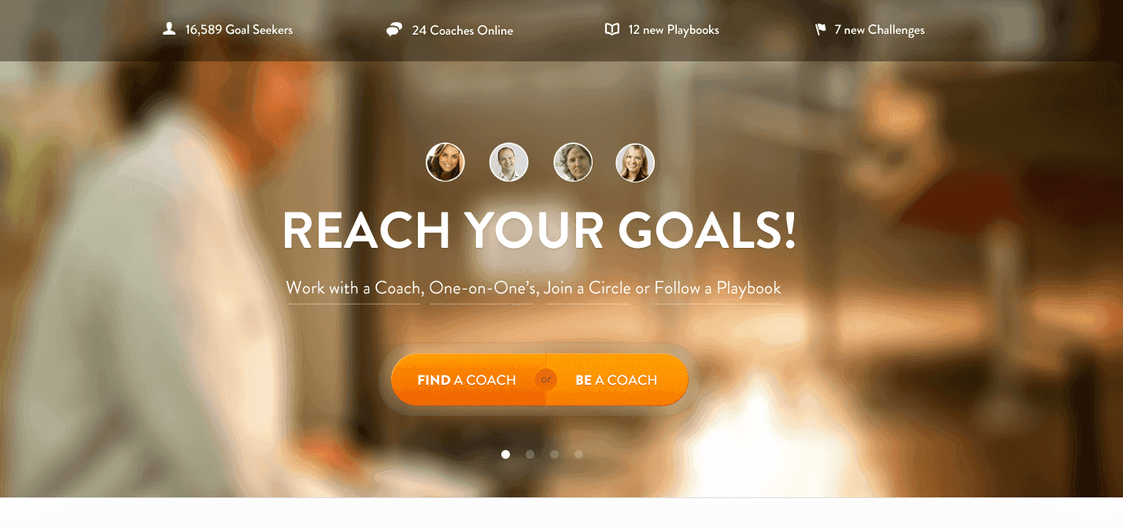
Task: Open the 'Join a Circle' link
Action: (x=587, y=288)
